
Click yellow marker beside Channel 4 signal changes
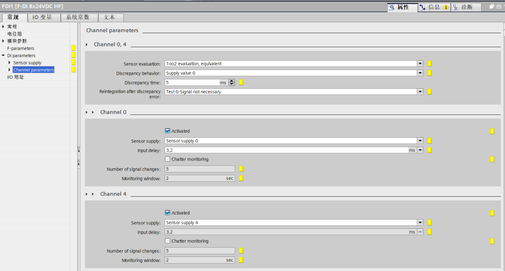coord(241,250)
